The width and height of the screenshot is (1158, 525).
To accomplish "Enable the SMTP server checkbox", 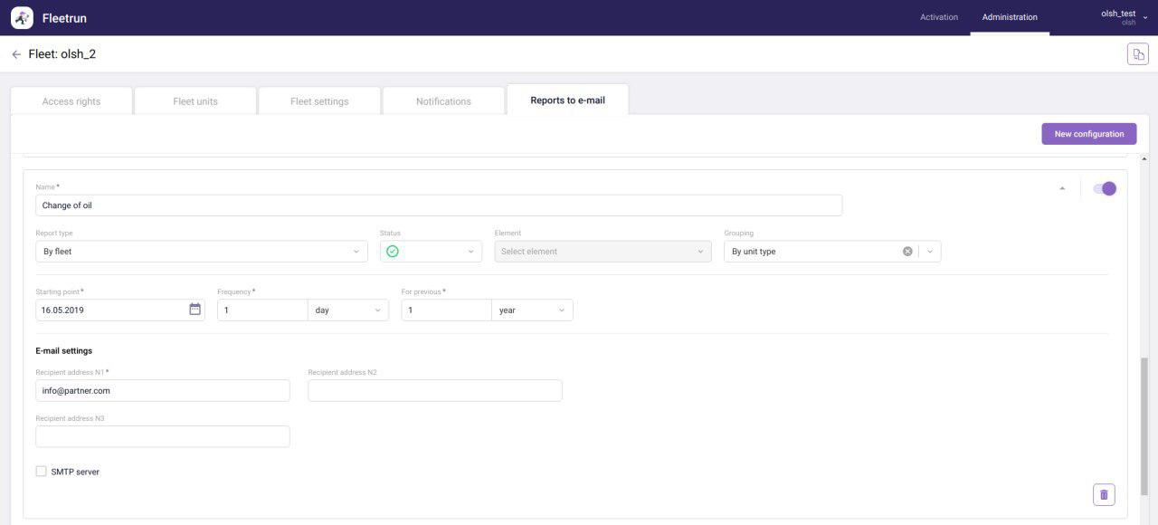I will 41,471.
